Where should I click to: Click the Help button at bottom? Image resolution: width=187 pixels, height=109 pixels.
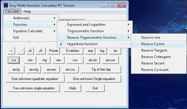click(x=73, y=88)
